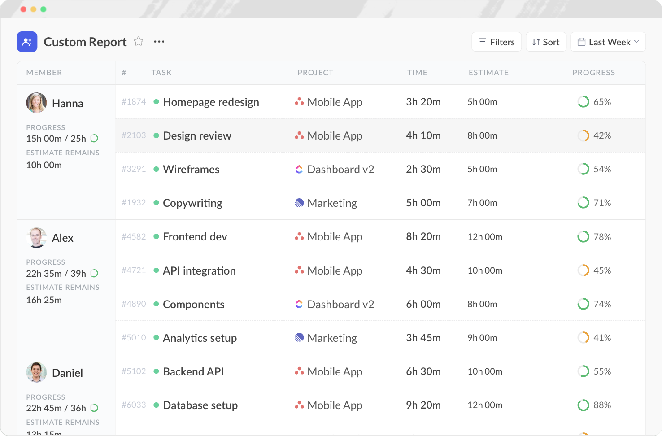This screenshot has height=436, width=662.
Task: Open the Database setup task
Action: click(x=200, y=405)
